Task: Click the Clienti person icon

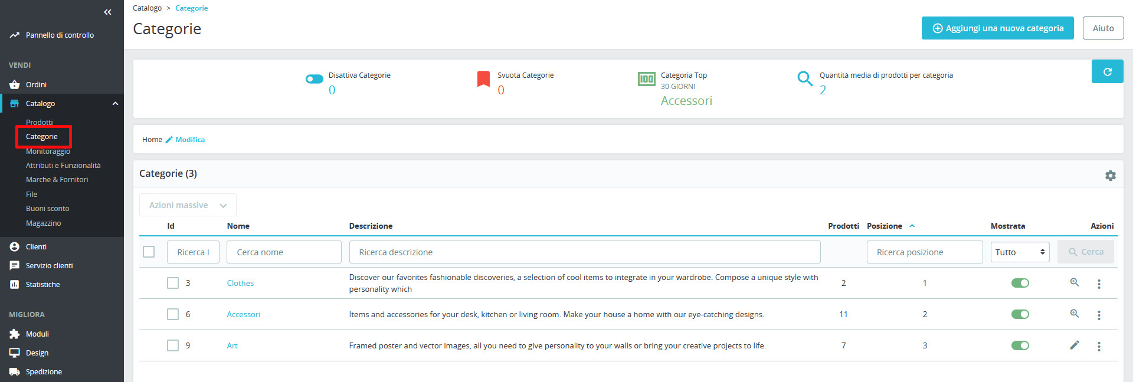Action: click(x=15, y=246)
